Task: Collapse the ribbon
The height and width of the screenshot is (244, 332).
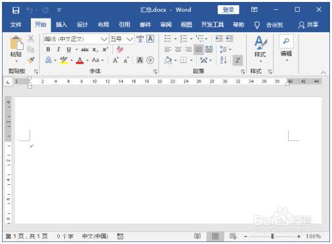Action: click(x=323, y=72)
